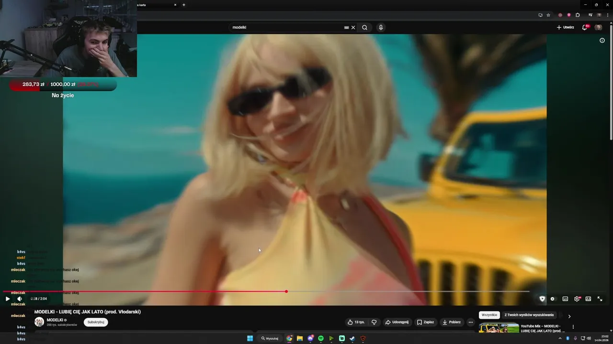Image resolution: width=613 pixels, height=344 pixels.
Task: Dislike the video
Action: point(374,322)
